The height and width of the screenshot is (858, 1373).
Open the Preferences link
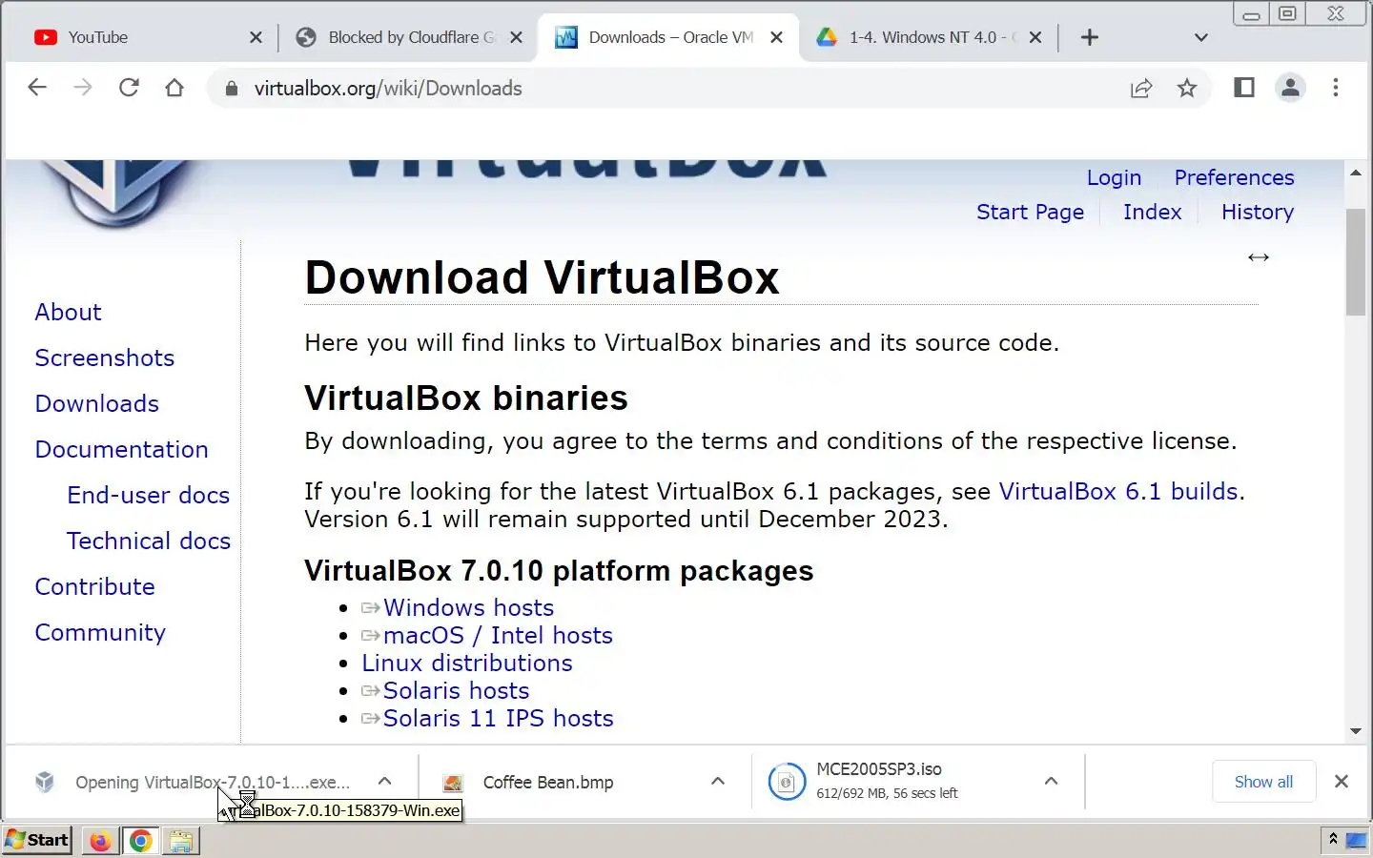(x=1234, y=177)
